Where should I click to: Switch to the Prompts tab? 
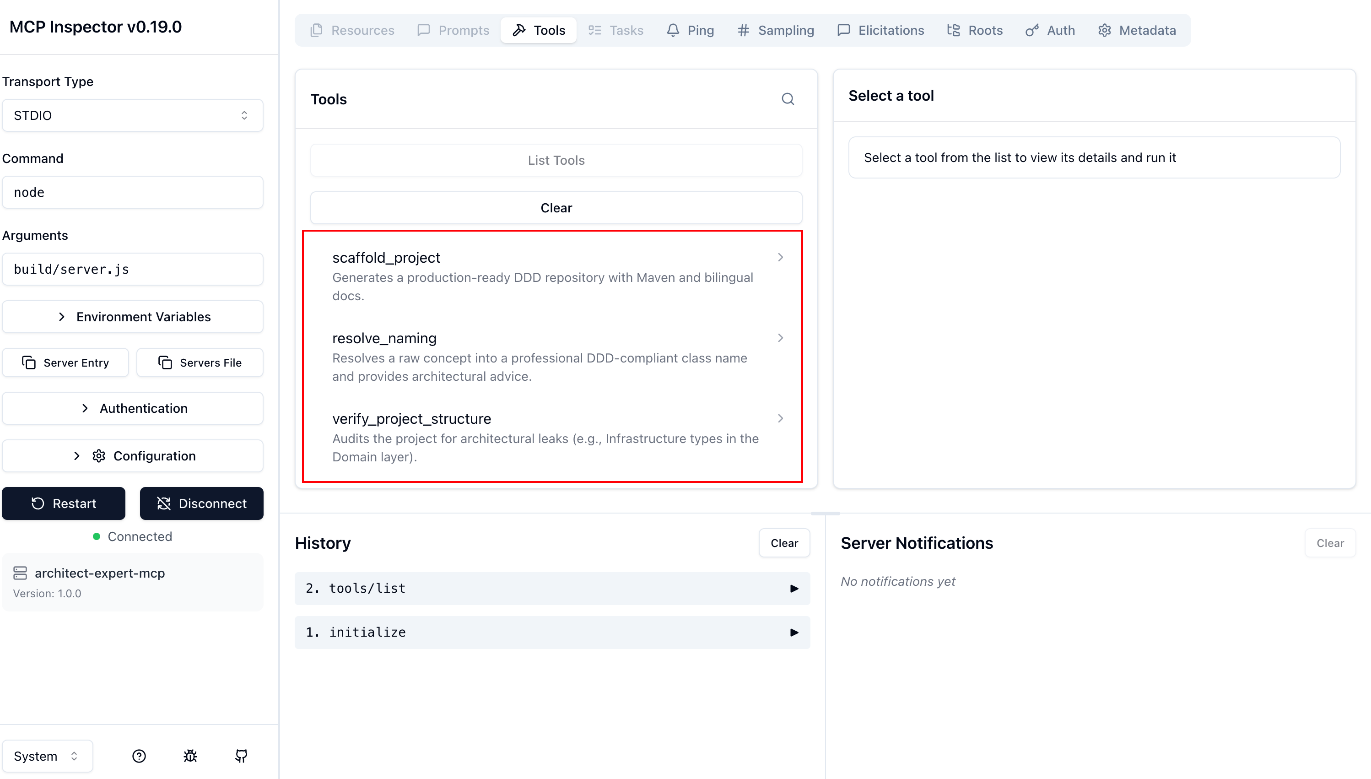coord(453,31)
